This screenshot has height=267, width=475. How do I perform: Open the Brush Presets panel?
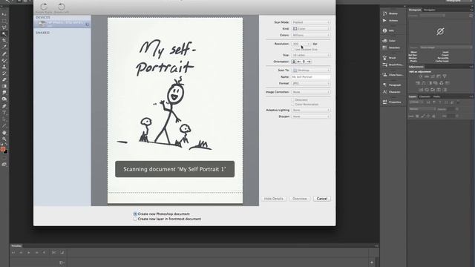(x=393, y=65)
